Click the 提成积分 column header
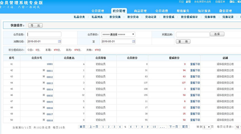 (x=174, y=58)
